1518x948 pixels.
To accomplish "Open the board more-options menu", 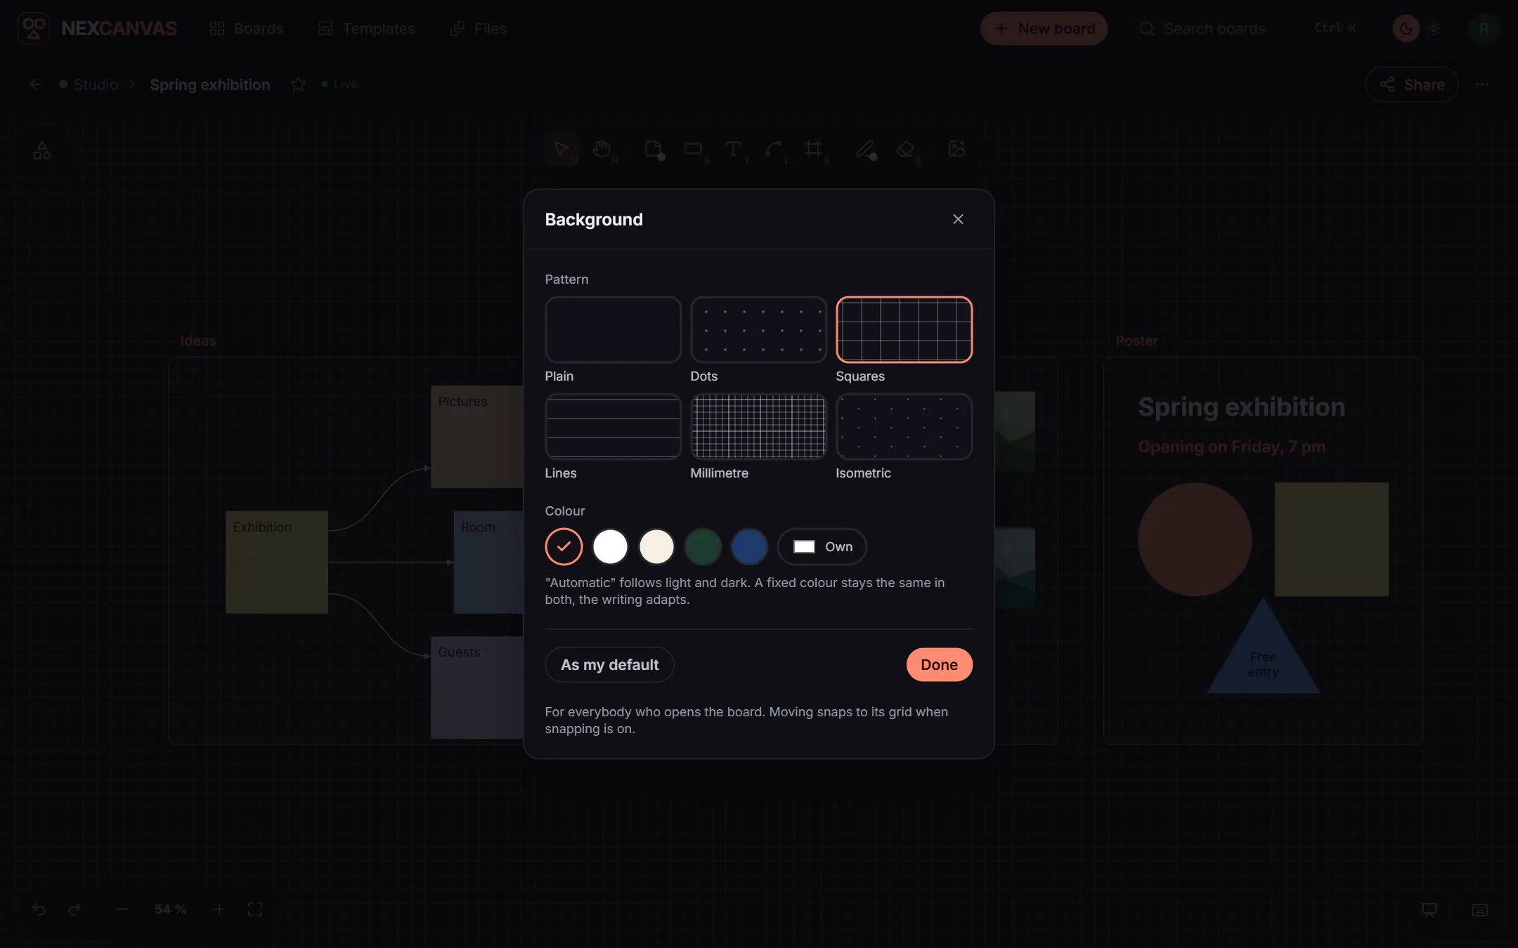I will (1482, 84).
